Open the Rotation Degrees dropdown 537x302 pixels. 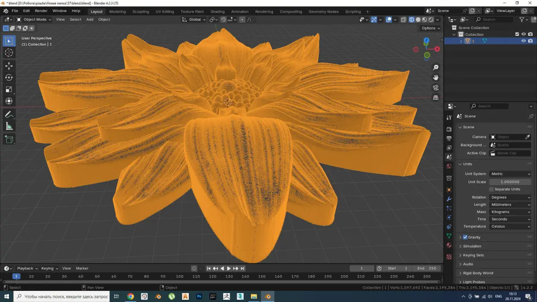click(x=510, y=197)
